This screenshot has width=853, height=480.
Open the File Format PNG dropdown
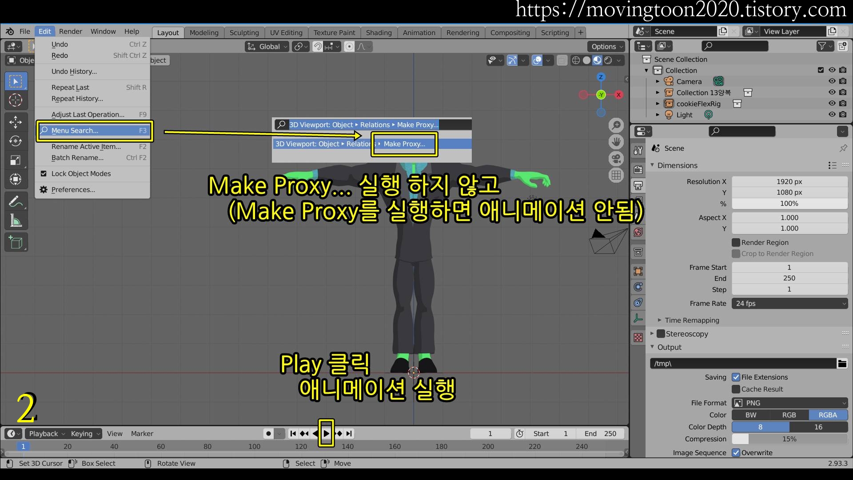[x=790, y=403]
